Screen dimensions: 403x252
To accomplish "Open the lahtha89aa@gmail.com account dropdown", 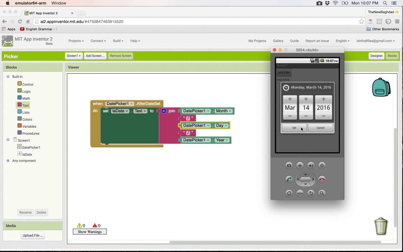I will 376,41.
